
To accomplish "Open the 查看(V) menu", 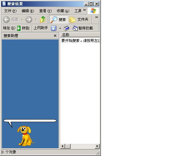I will click(x=45, y=11).
